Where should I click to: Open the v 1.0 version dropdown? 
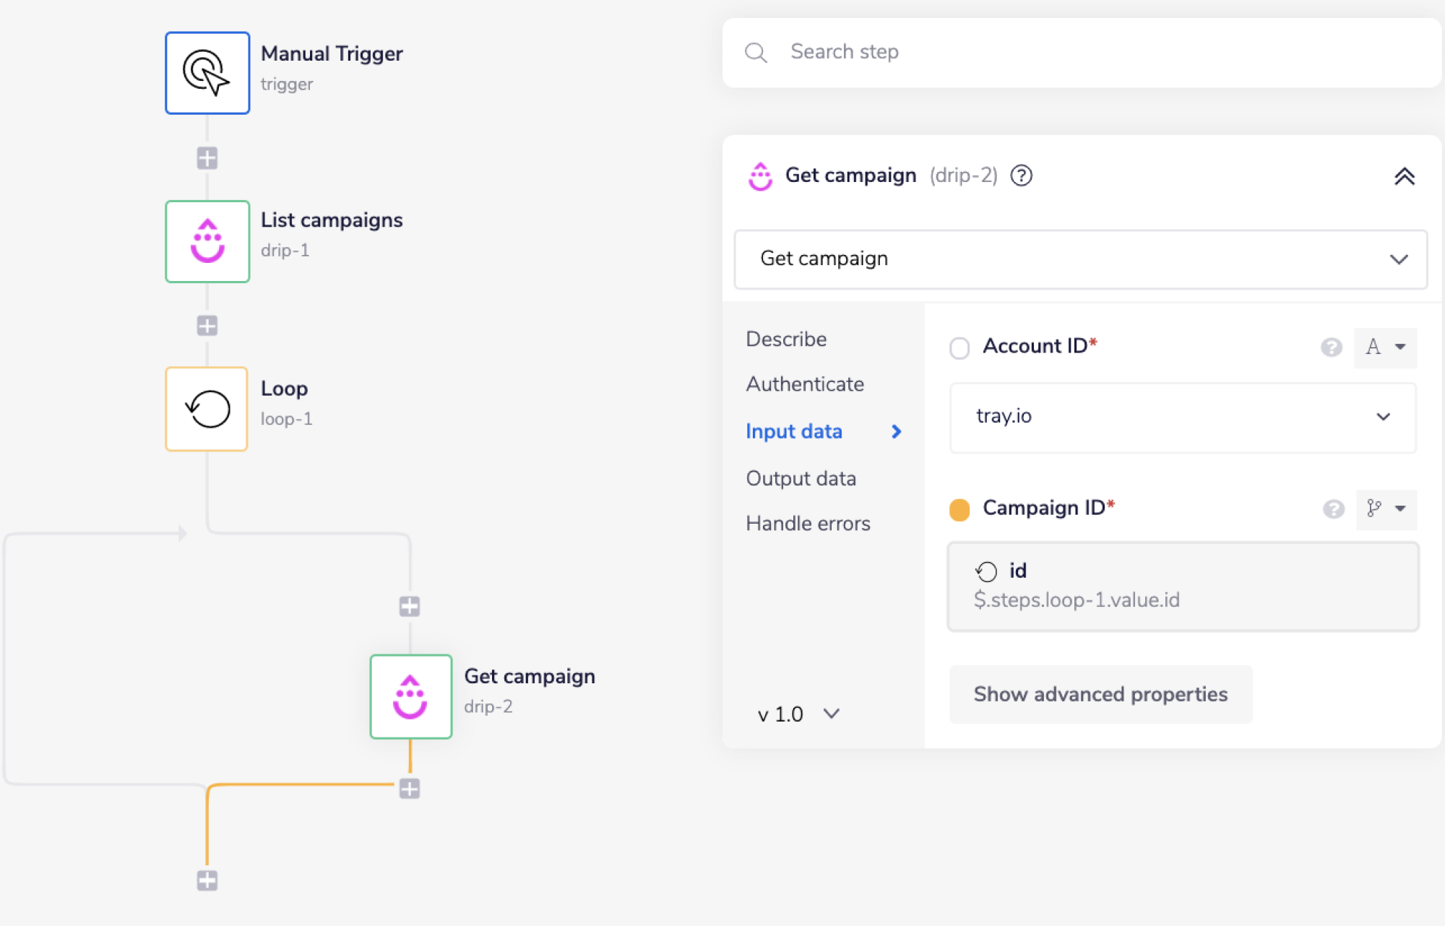coord(798,714)
